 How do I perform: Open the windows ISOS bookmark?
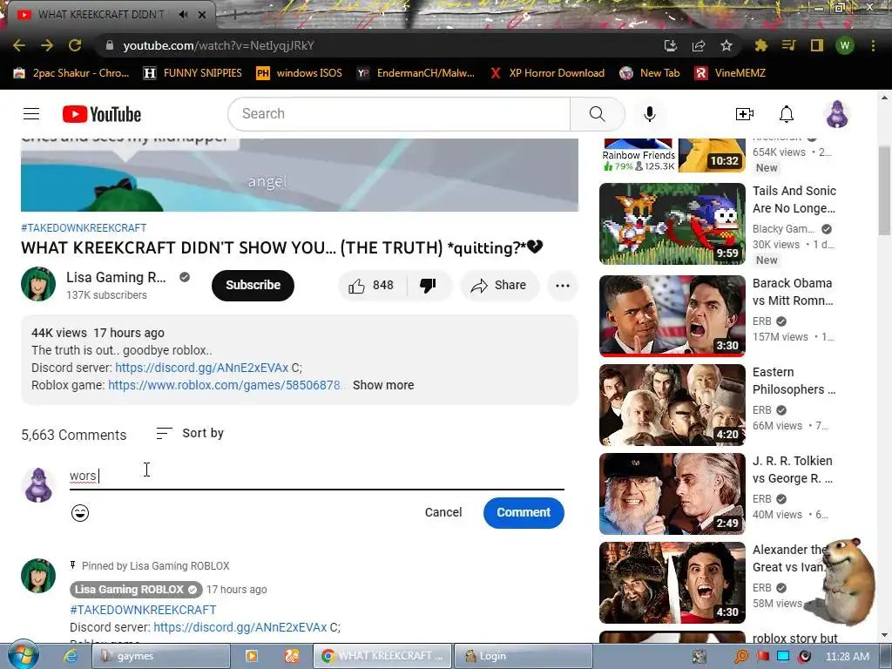click(300, 73)
